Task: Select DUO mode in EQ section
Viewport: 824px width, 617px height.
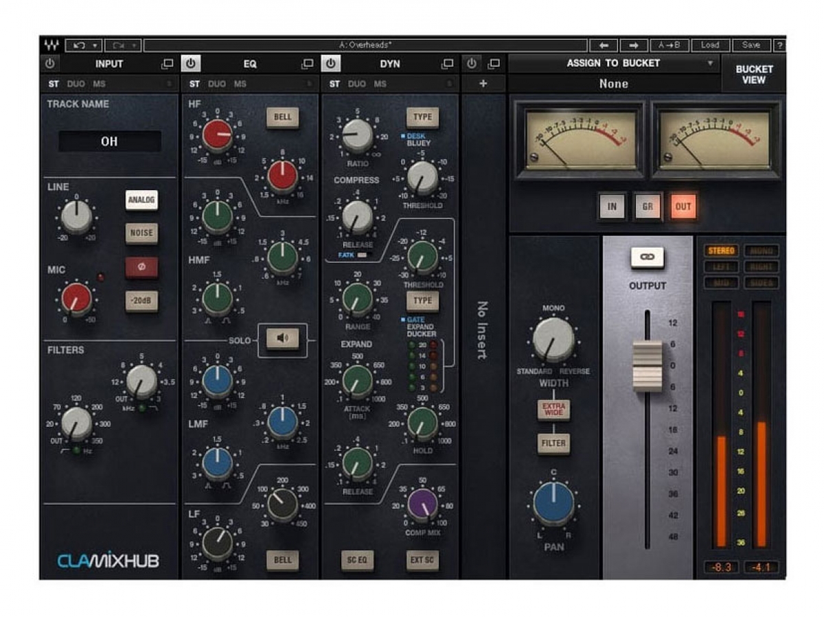Action: pos(217,84)
